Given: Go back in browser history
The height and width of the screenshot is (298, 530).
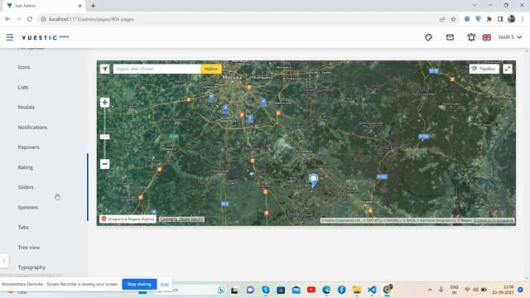Looking at the screenshot, I should click(7, 19).
